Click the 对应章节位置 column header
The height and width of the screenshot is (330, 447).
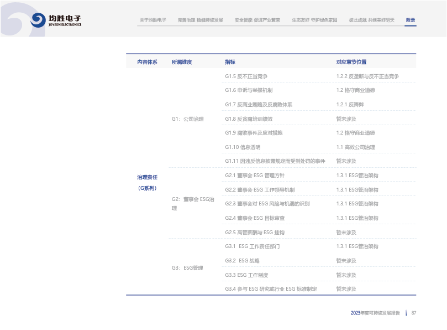point(351,62)
